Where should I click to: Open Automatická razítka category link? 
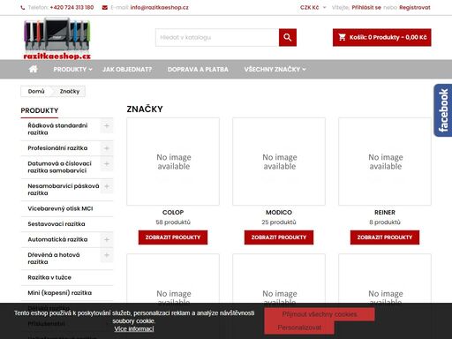click(x=57, y=239)
